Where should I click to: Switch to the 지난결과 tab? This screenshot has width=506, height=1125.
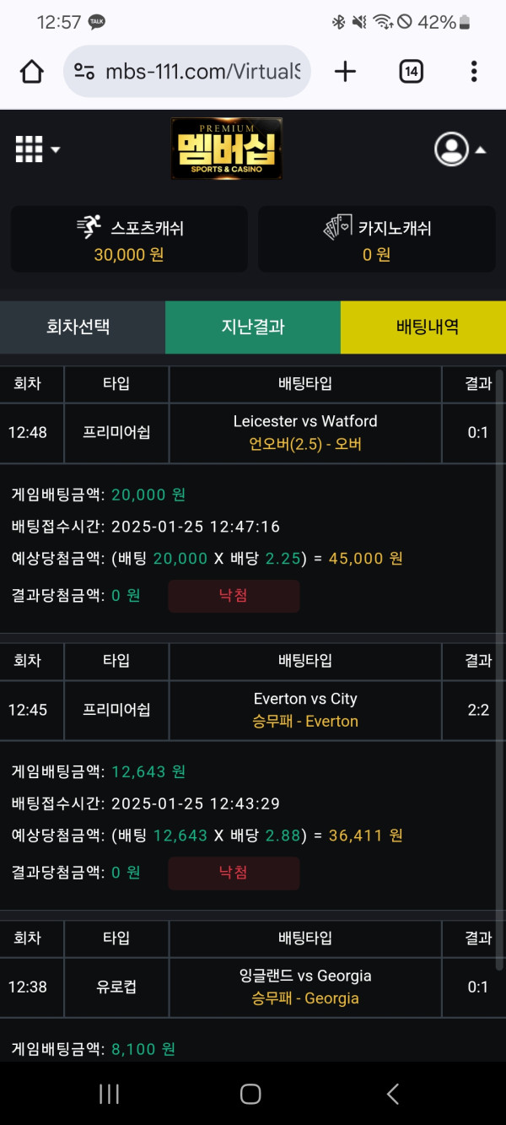click(253, 327)
